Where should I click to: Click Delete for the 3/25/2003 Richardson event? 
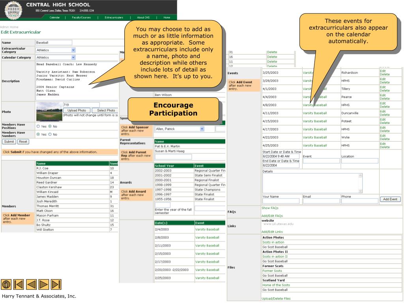tap(385, 75)
